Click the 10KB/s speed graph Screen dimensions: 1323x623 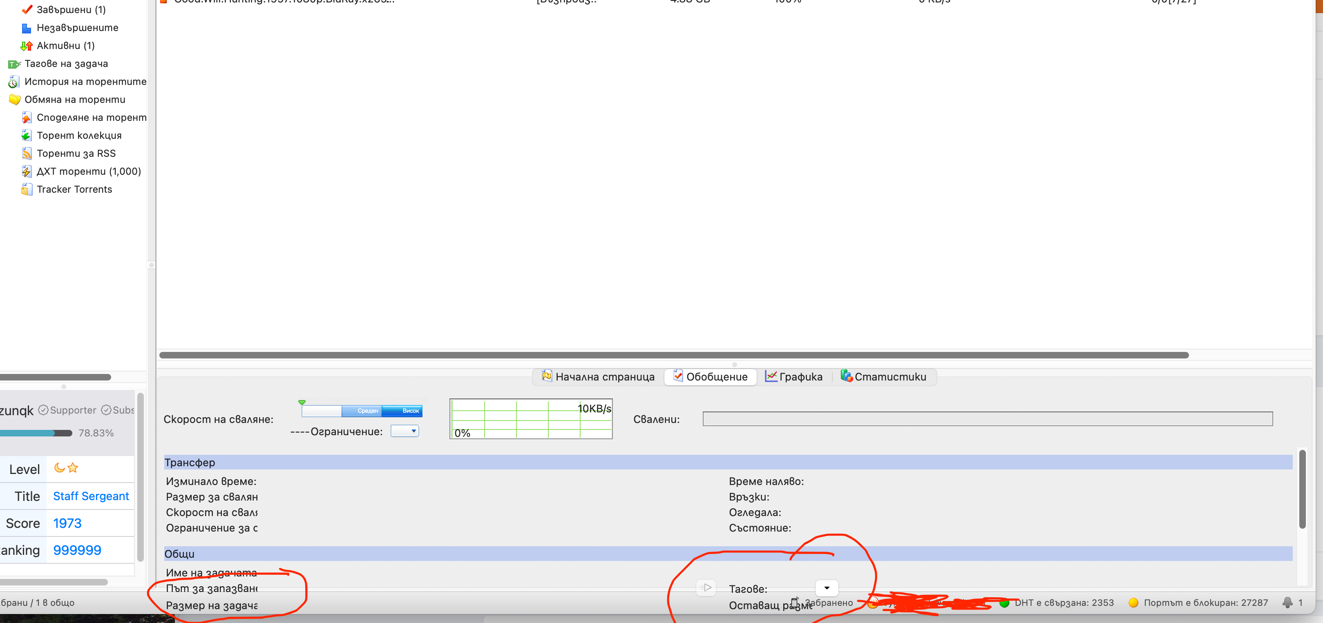pos(531,419)
